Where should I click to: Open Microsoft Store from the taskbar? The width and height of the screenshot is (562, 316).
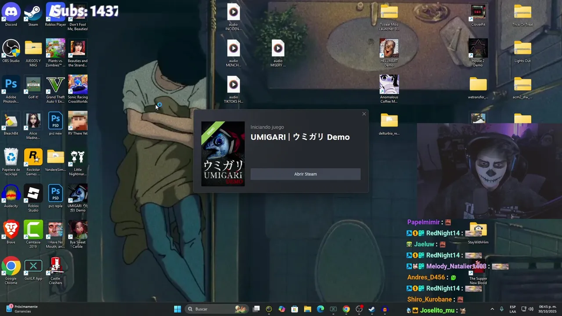tap(295, 309)
